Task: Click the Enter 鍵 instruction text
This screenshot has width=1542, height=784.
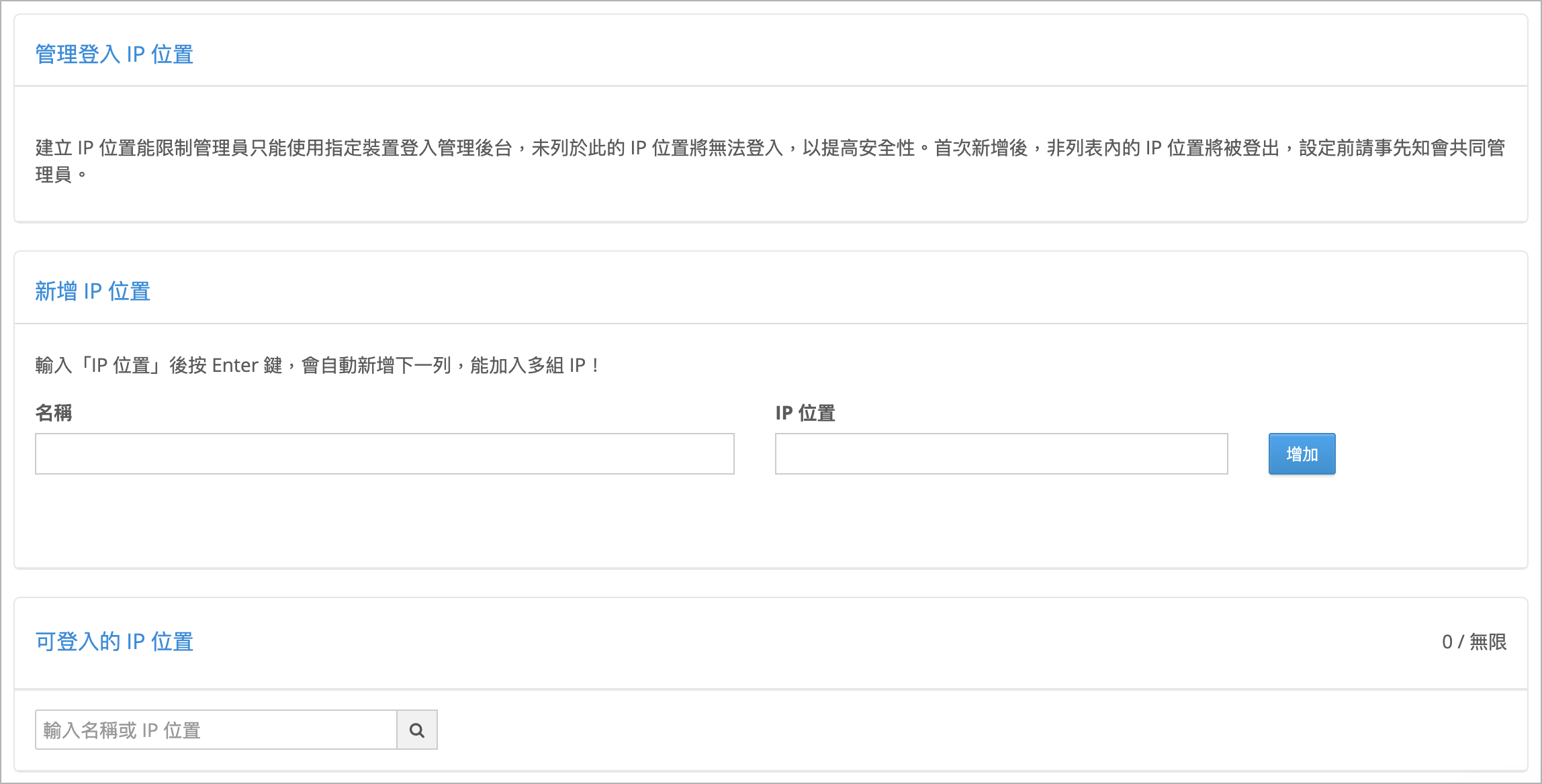Action: click(317, 365)
